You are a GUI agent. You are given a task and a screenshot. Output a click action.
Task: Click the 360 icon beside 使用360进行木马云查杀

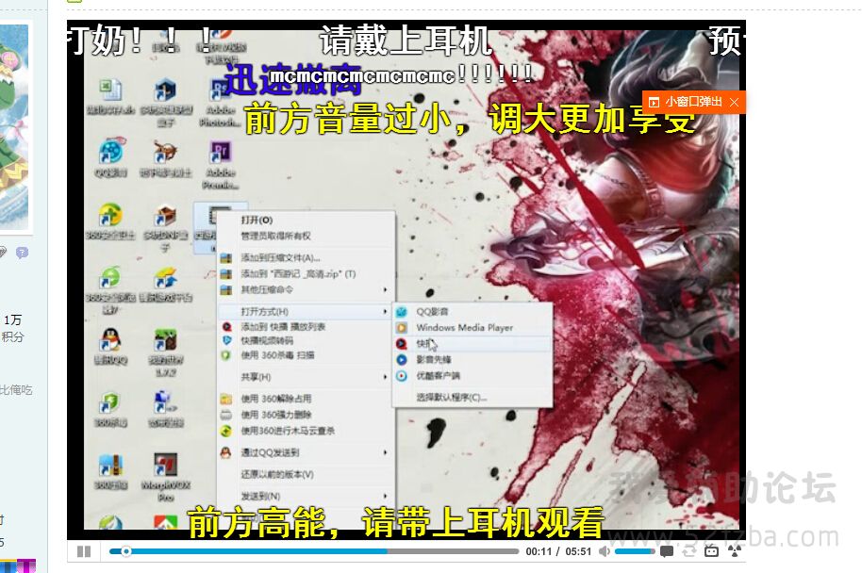point(226,431)
